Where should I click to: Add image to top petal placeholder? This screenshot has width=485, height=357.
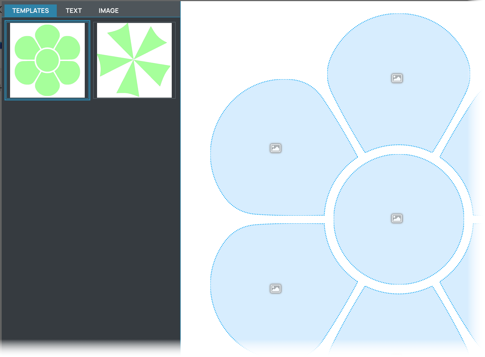(x=397, y=78)
